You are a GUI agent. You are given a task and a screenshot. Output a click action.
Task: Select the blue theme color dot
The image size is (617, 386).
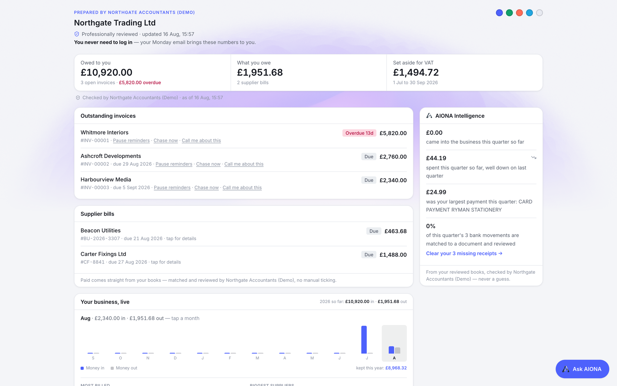(x=499, y=13)
